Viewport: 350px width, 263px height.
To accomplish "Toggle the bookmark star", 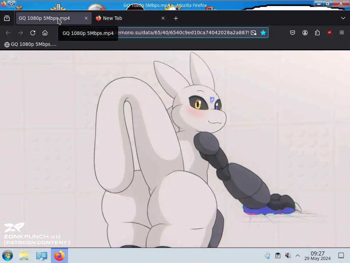I will click(263, 33).
